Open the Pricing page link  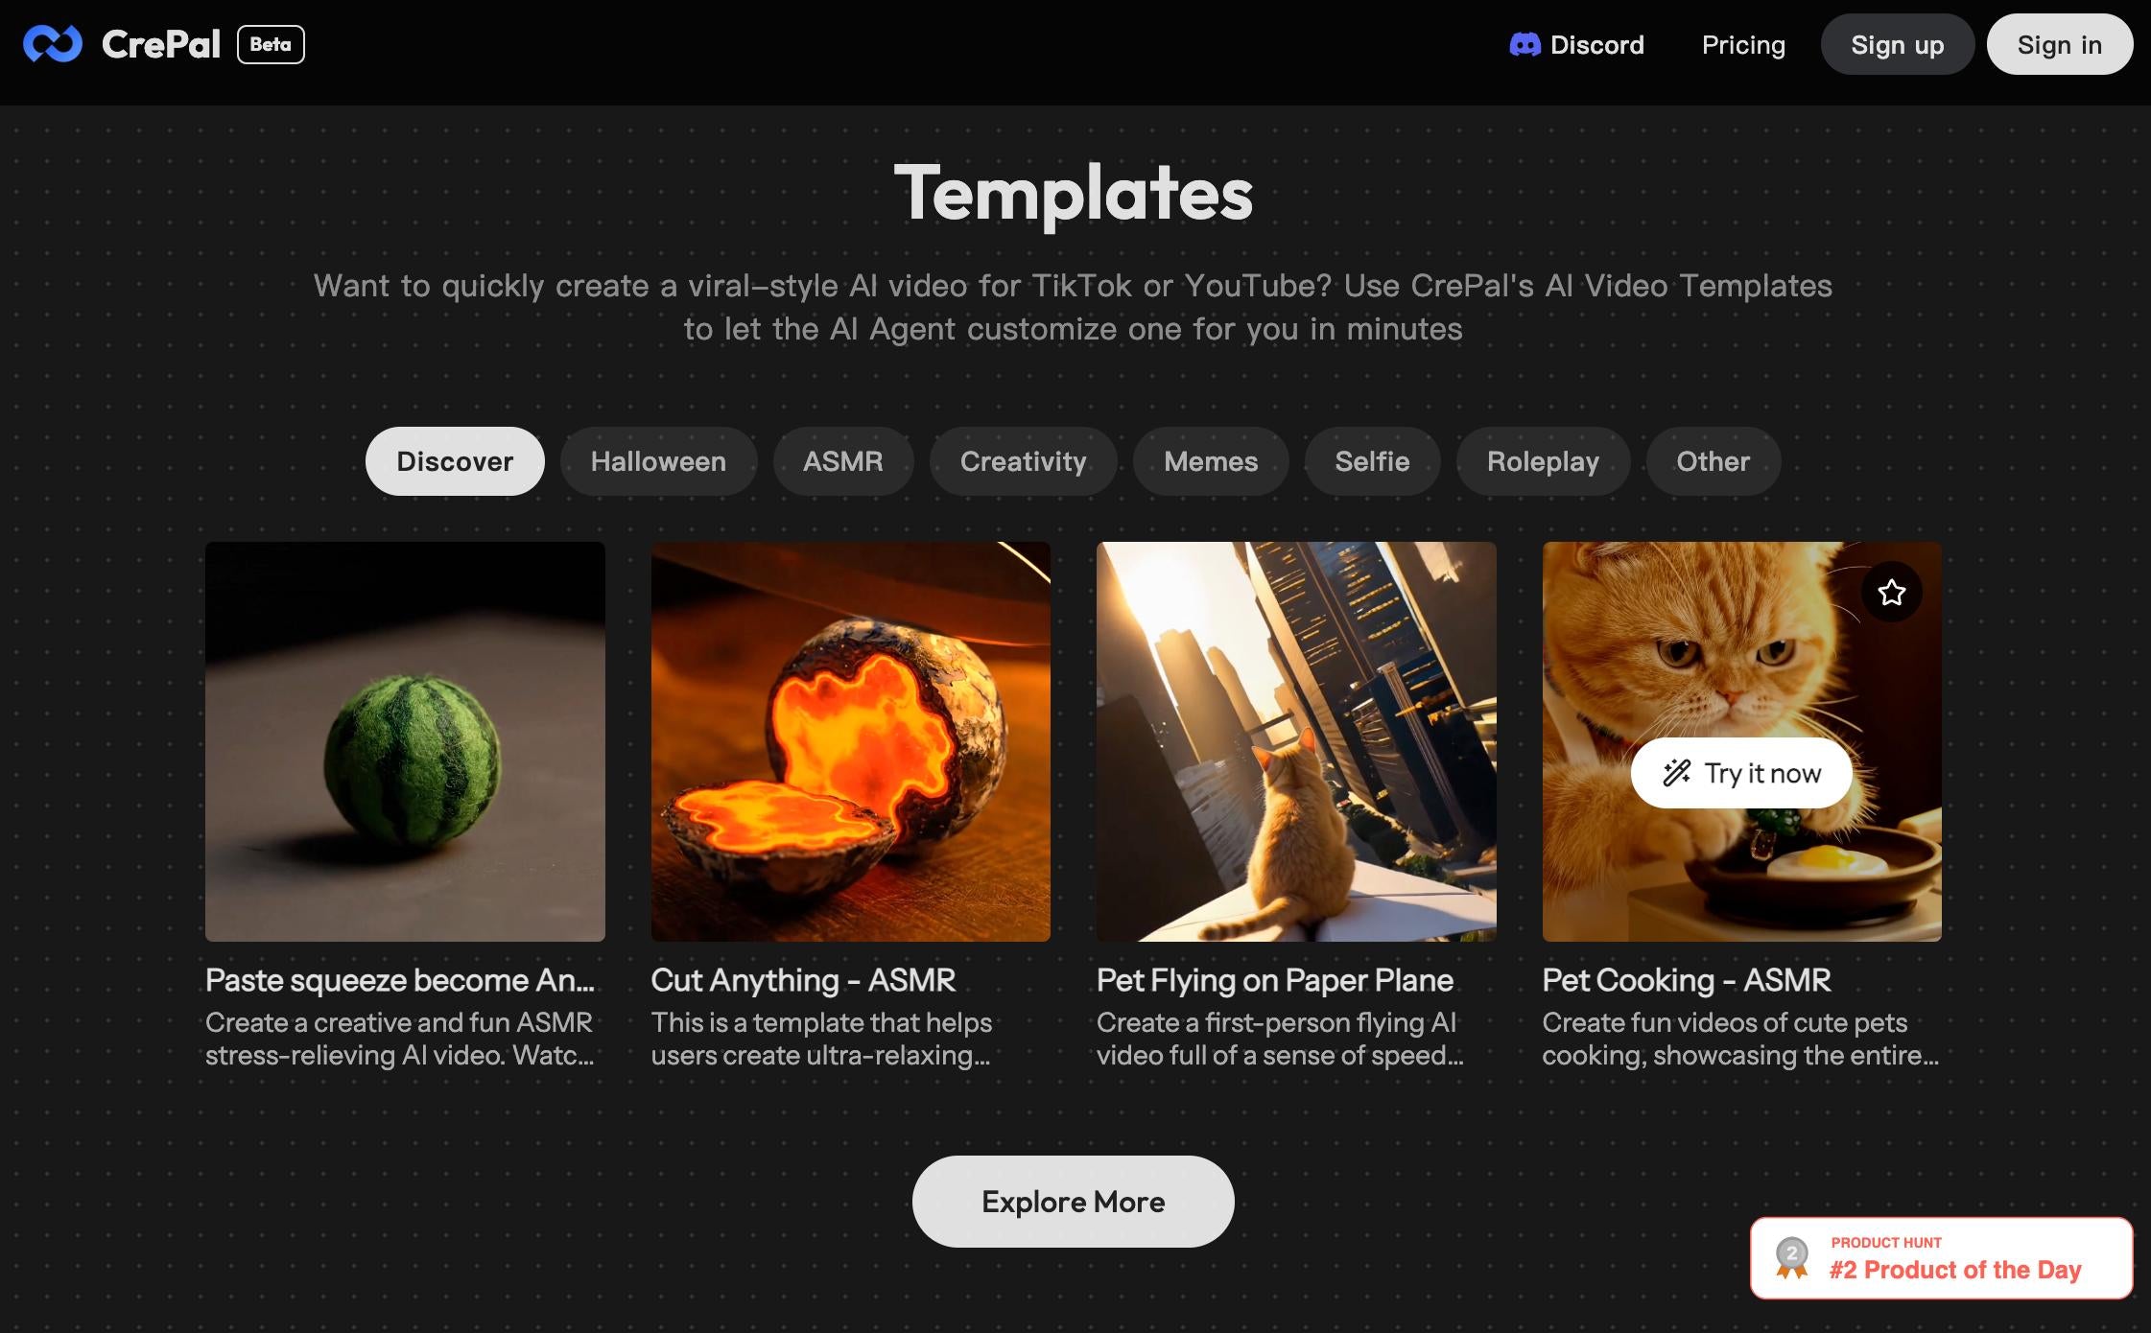pyautogui.click(x=1743, y=44)
